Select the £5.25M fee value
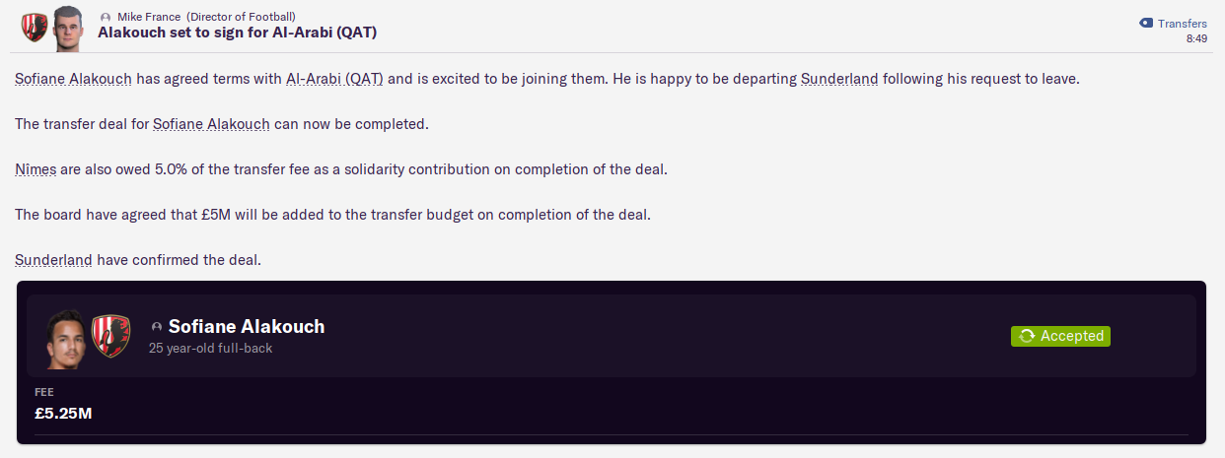Image resolution: width=1225 pixels, height=458 pixels. 63,414
